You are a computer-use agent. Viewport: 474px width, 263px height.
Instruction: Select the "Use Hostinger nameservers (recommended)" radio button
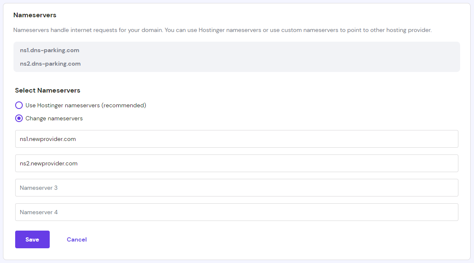19,105
